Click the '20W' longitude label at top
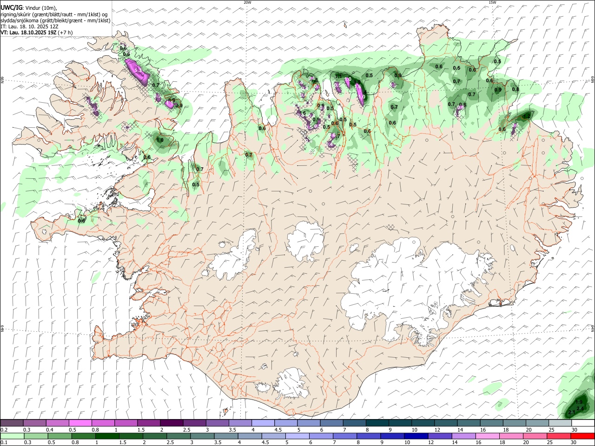 click(247, 2)
